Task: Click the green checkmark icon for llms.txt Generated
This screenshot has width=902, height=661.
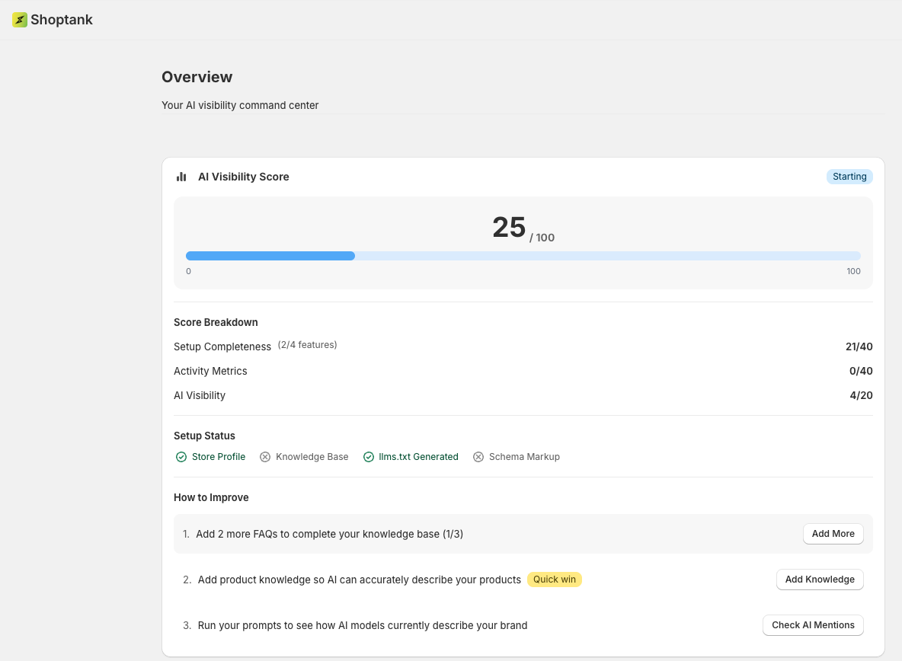Action: click(369, 457)
